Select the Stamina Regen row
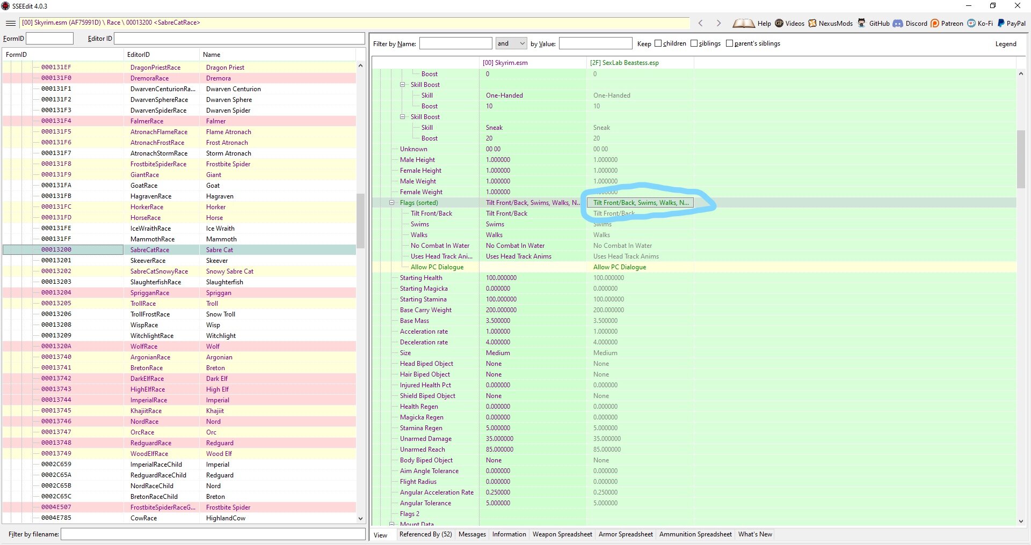Viewport: 1031px width, 545px height. pyautogui.click(x=694, y=428)
